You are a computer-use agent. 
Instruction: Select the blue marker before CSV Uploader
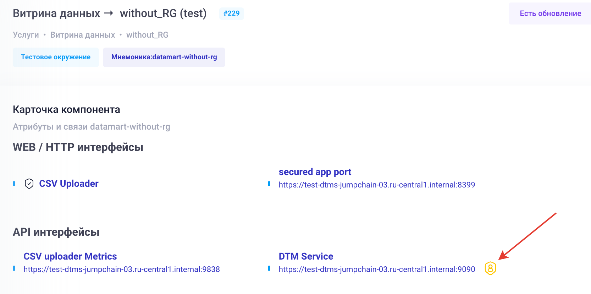(14, 184)
